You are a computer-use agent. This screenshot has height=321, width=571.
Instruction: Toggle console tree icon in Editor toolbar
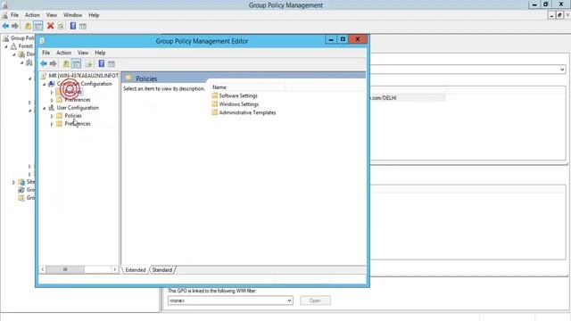76,63
